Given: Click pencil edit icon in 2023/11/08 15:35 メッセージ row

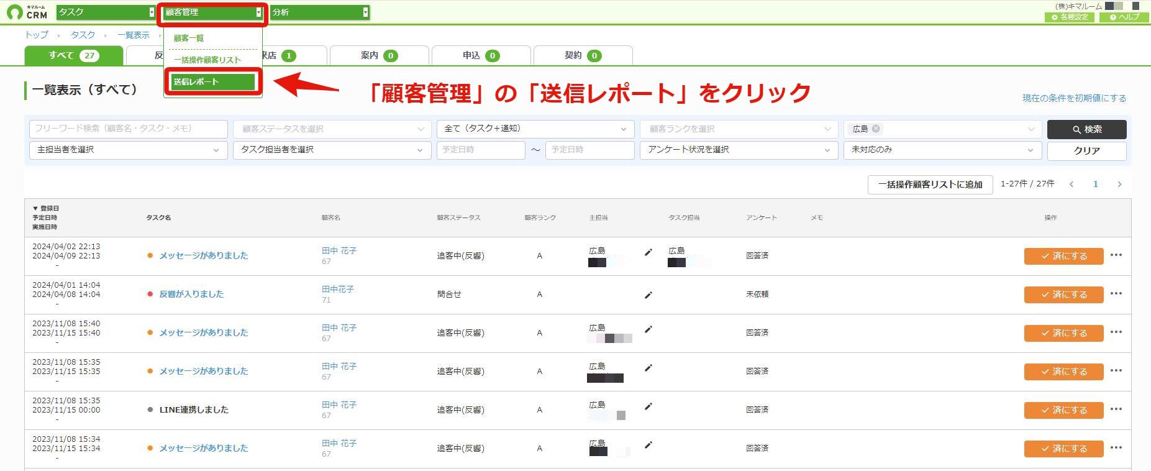Looking at the screenshot, I should click(x=648, y=368).
